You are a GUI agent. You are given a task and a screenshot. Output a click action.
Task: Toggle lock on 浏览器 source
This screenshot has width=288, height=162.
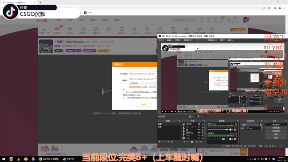point(203,124)
